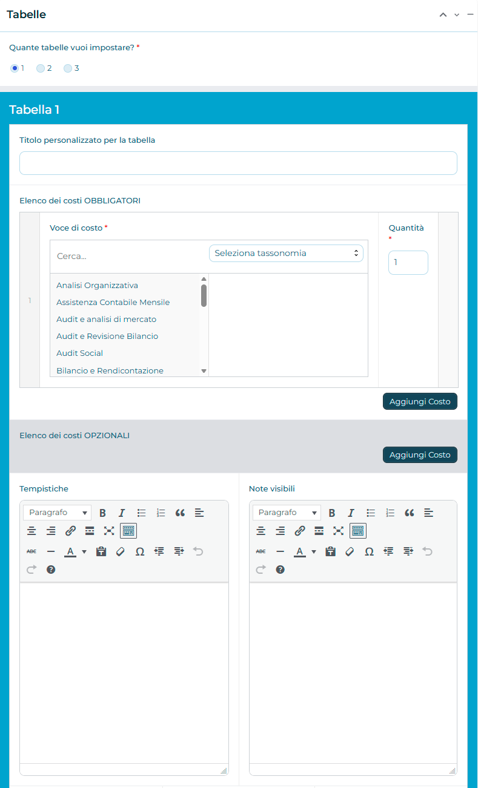Insert link in the Tempistiche editor
Screen dimensions: 478x788
pyautogui.click(x=70, y=531)
